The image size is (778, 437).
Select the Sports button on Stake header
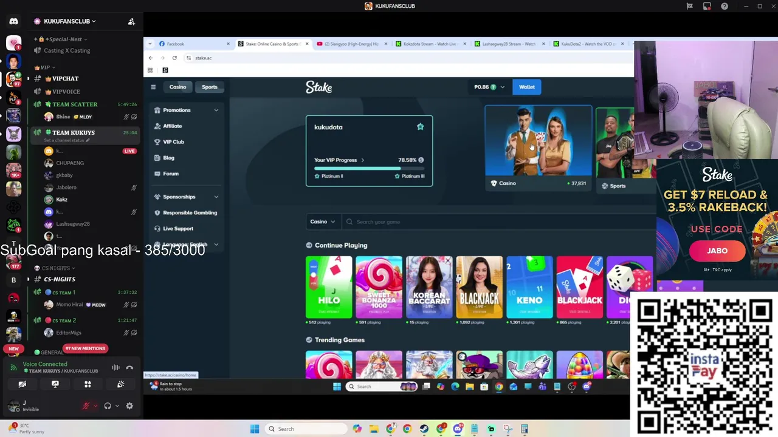click(x=210, y=87)
